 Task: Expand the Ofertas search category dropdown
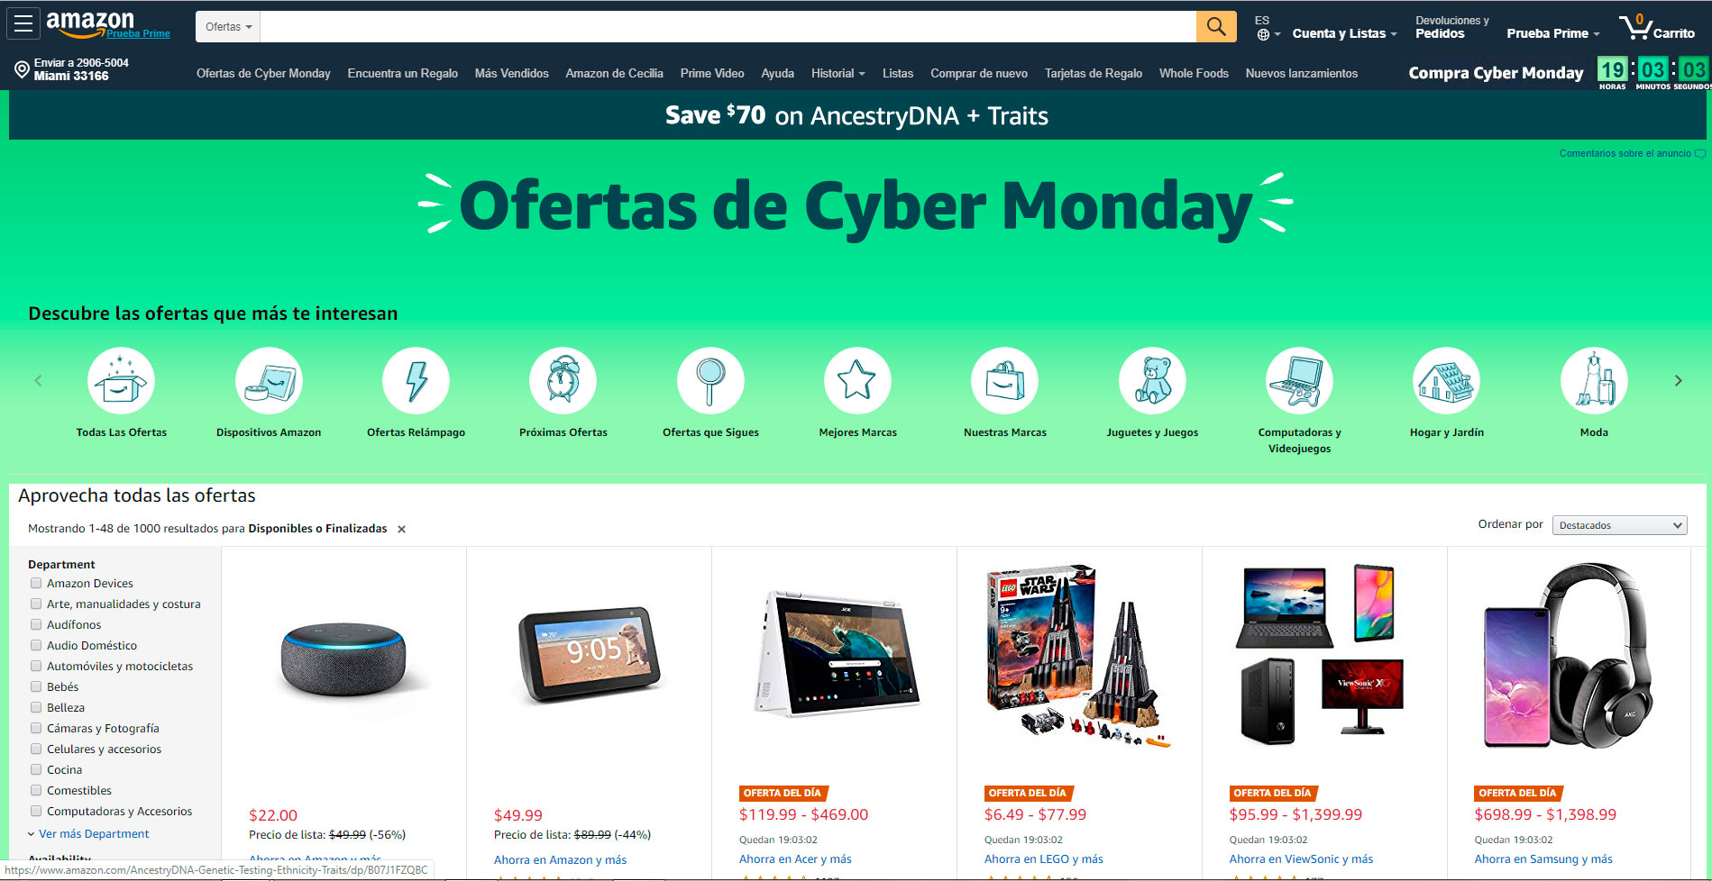228,27
